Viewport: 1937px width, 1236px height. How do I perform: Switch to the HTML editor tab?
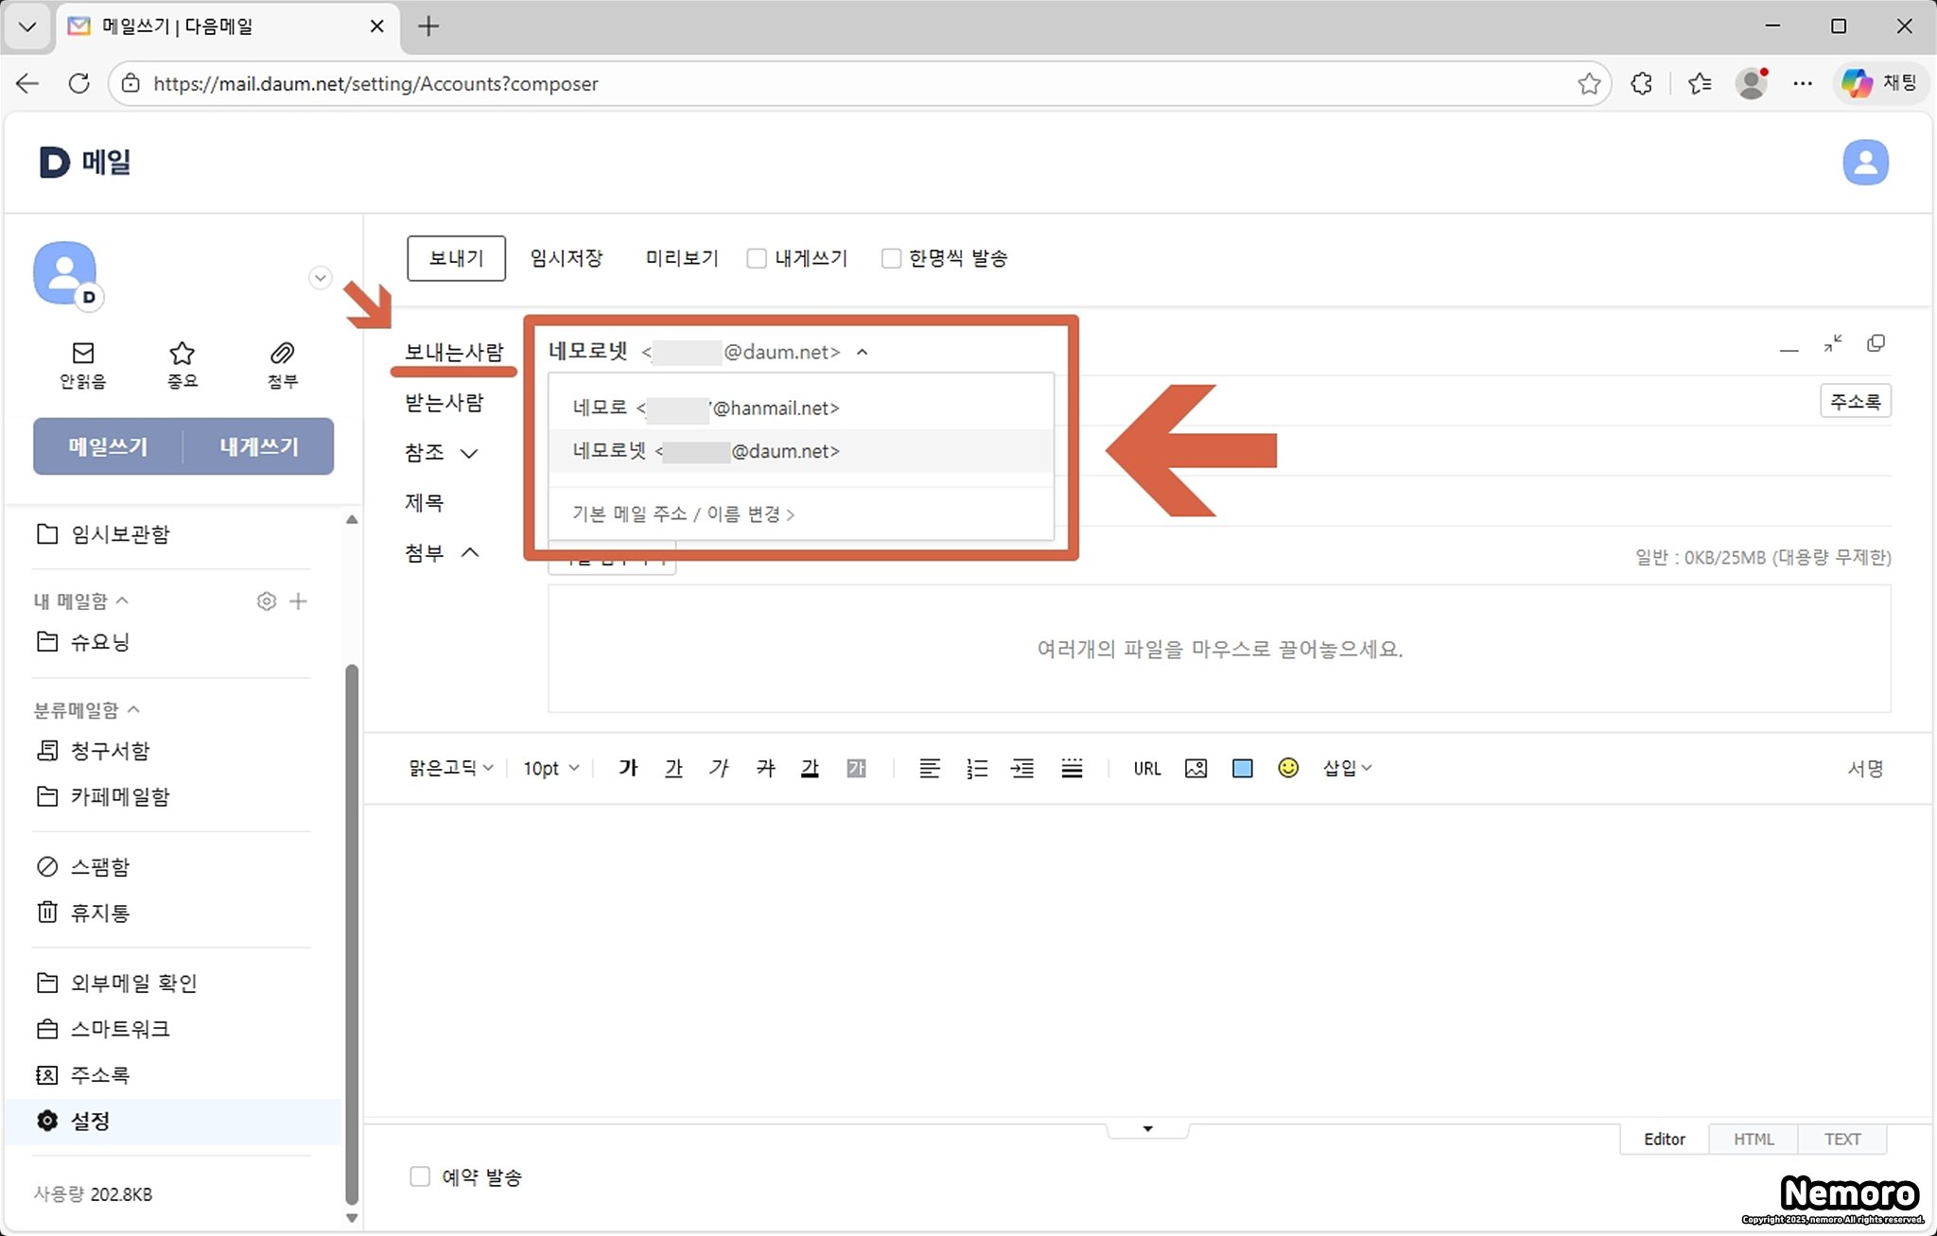(x=1753, y=1139)
